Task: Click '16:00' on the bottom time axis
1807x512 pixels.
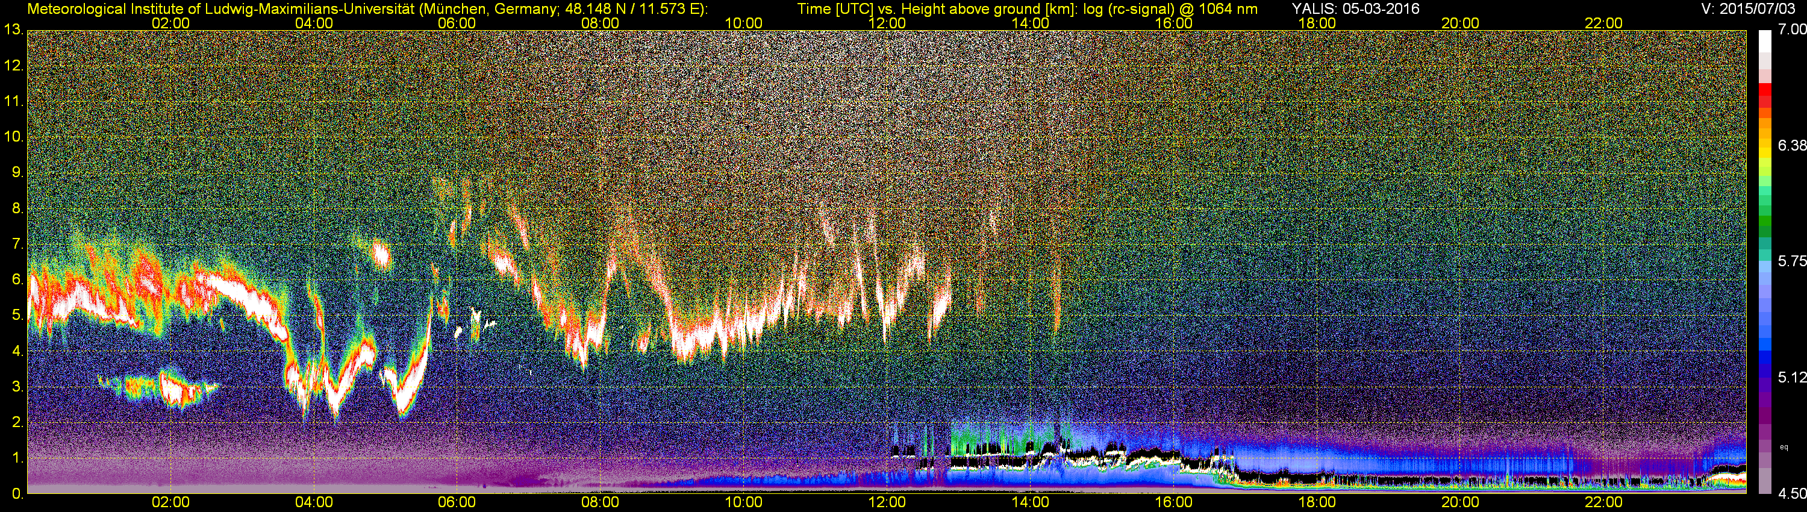Action: click(1173, 503)
